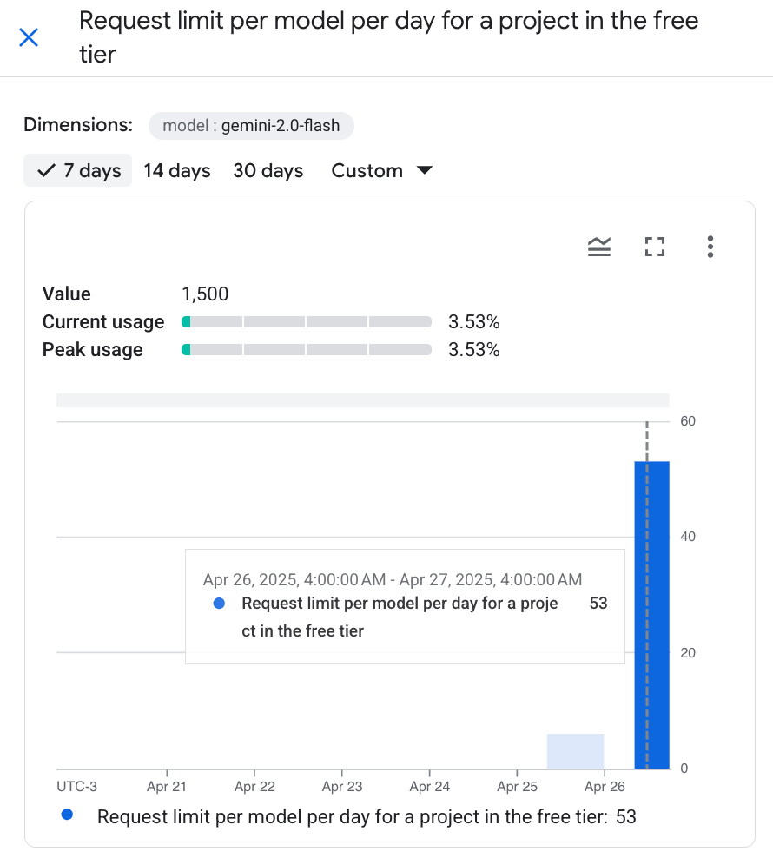773x858 pixels.
Task: Click the blue dot in chart tooltip
Action: click(x=219, y=604)
